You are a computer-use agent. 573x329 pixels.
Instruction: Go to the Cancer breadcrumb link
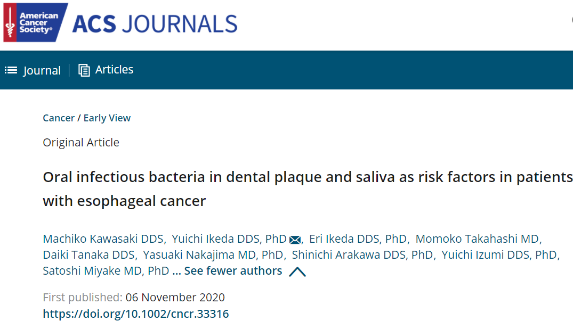point(59,118)
